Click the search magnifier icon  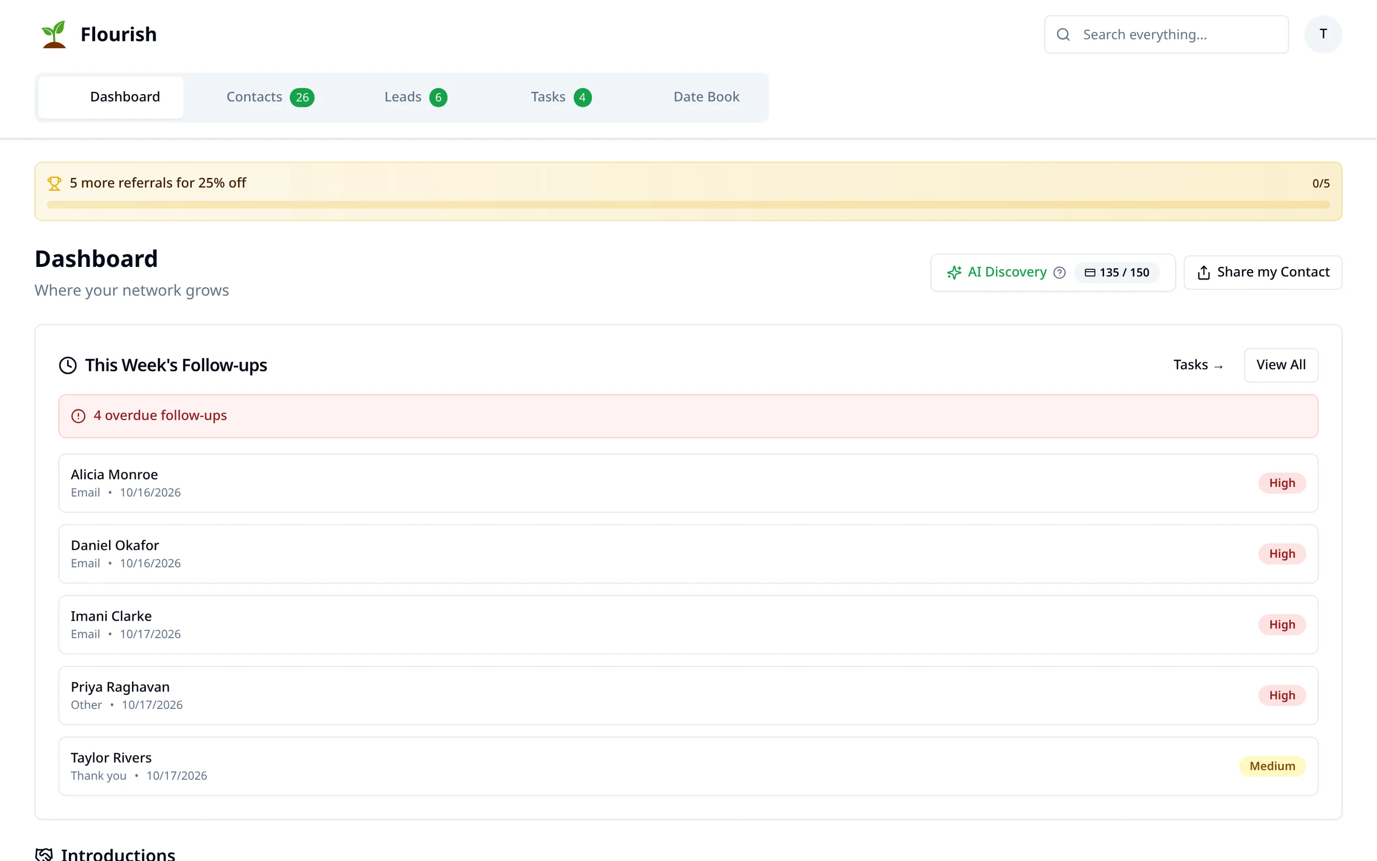1063,34
